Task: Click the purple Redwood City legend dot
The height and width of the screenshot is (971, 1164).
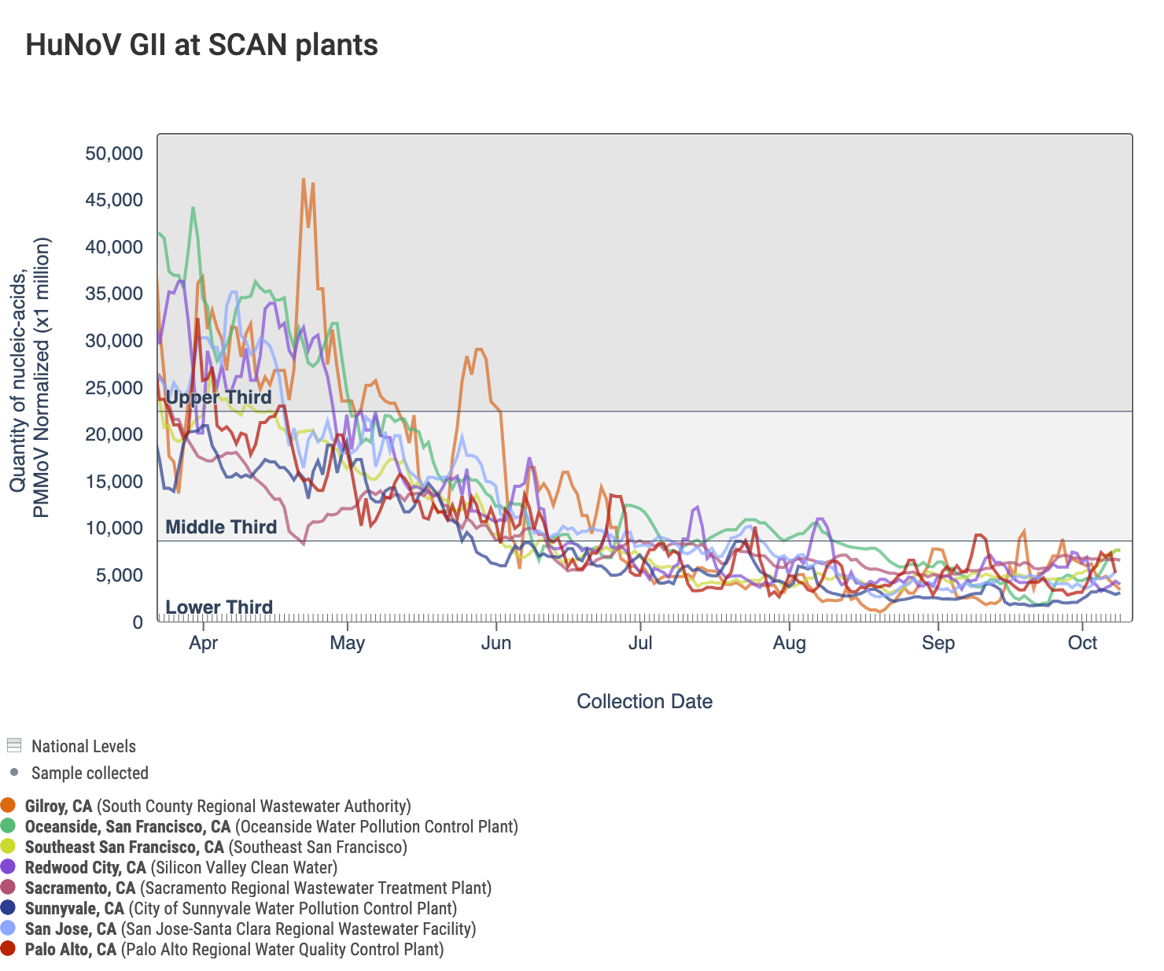Action: (9, 867)
